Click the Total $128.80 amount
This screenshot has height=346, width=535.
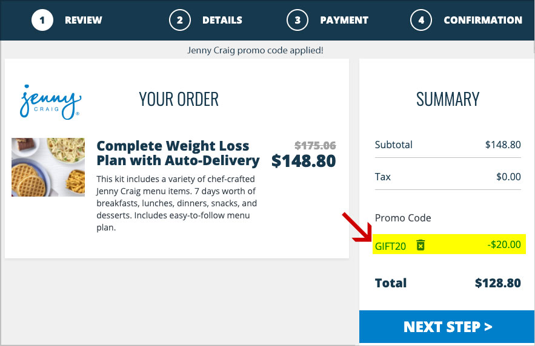tap(498, 283)
